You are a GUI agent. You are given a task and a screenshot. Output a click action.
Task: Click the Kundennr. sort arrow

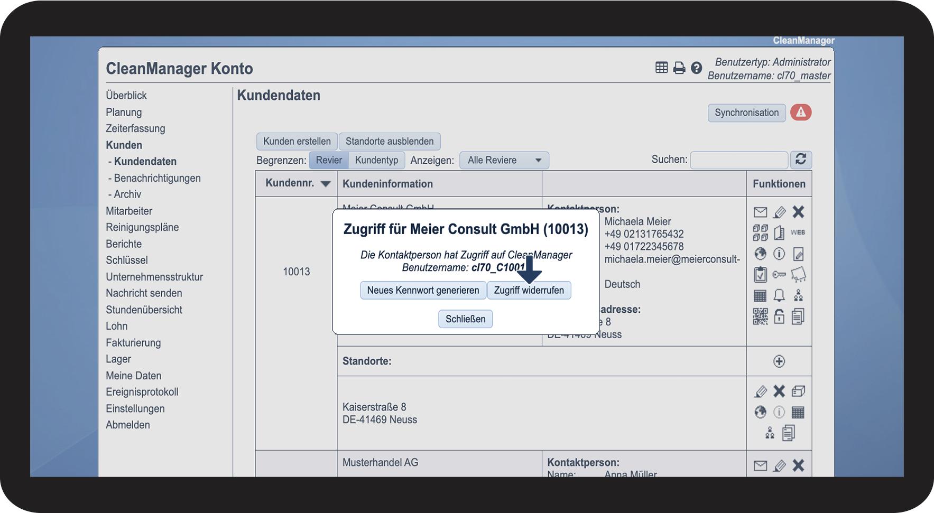tap(326, 184)
